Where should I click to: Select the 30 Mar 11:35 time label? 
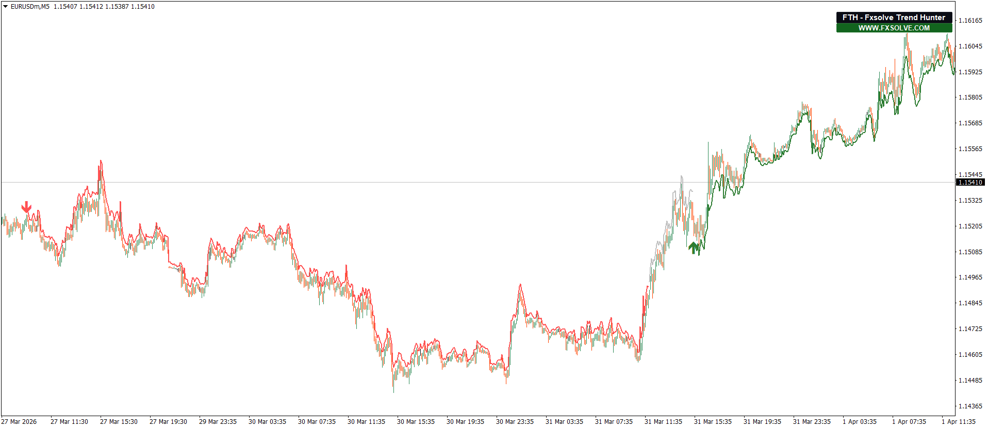[366, 422]
